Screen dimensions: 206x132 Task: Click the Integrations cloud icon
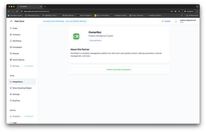point(11,82)
